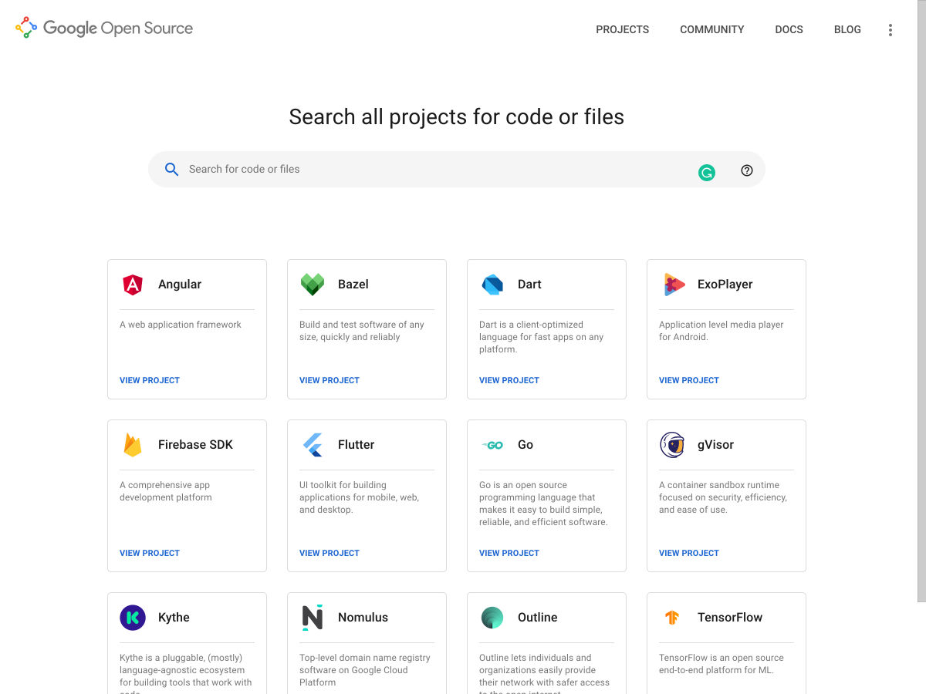
Task: Click 'UI toolkit for building applications' text
Action: pyautogui.click(x=360, y=497)
